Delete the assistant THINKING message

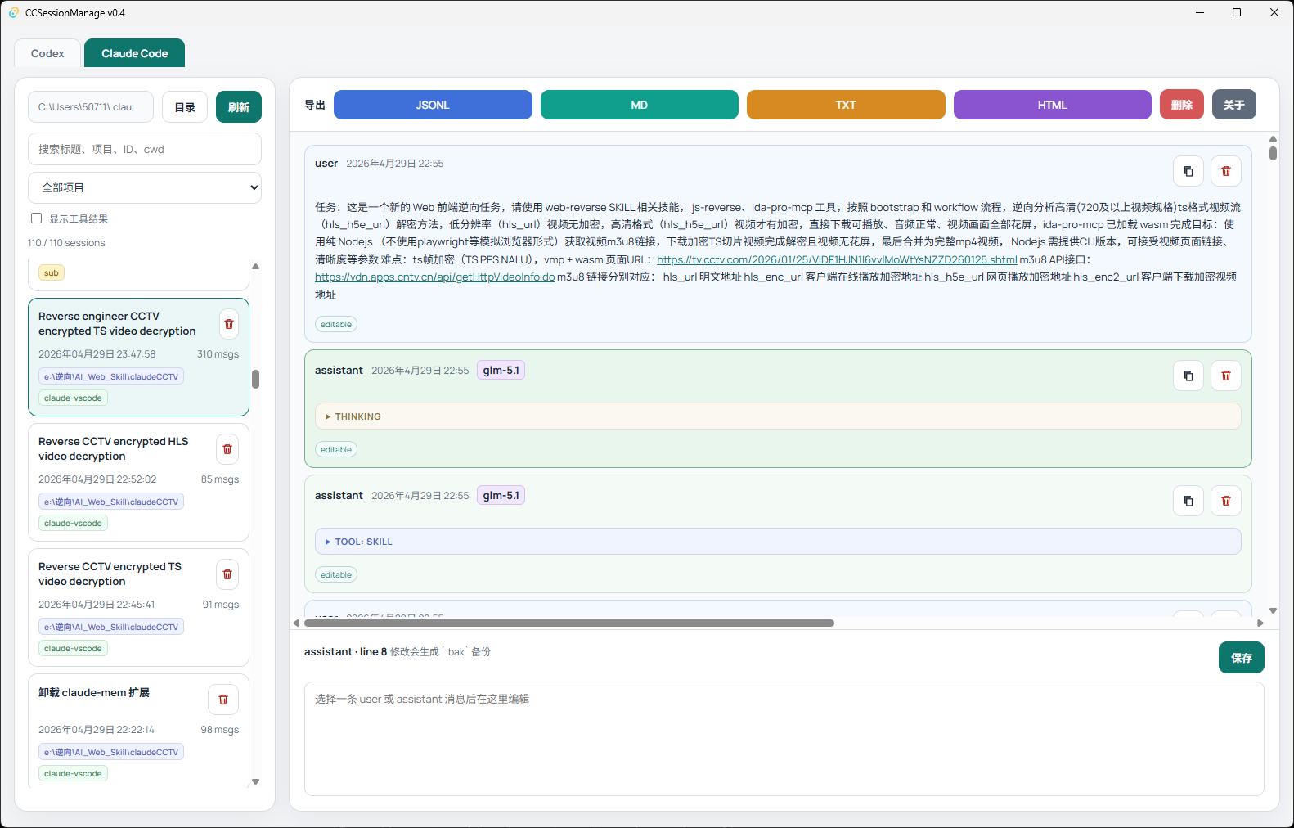[x=1226, y=376]
